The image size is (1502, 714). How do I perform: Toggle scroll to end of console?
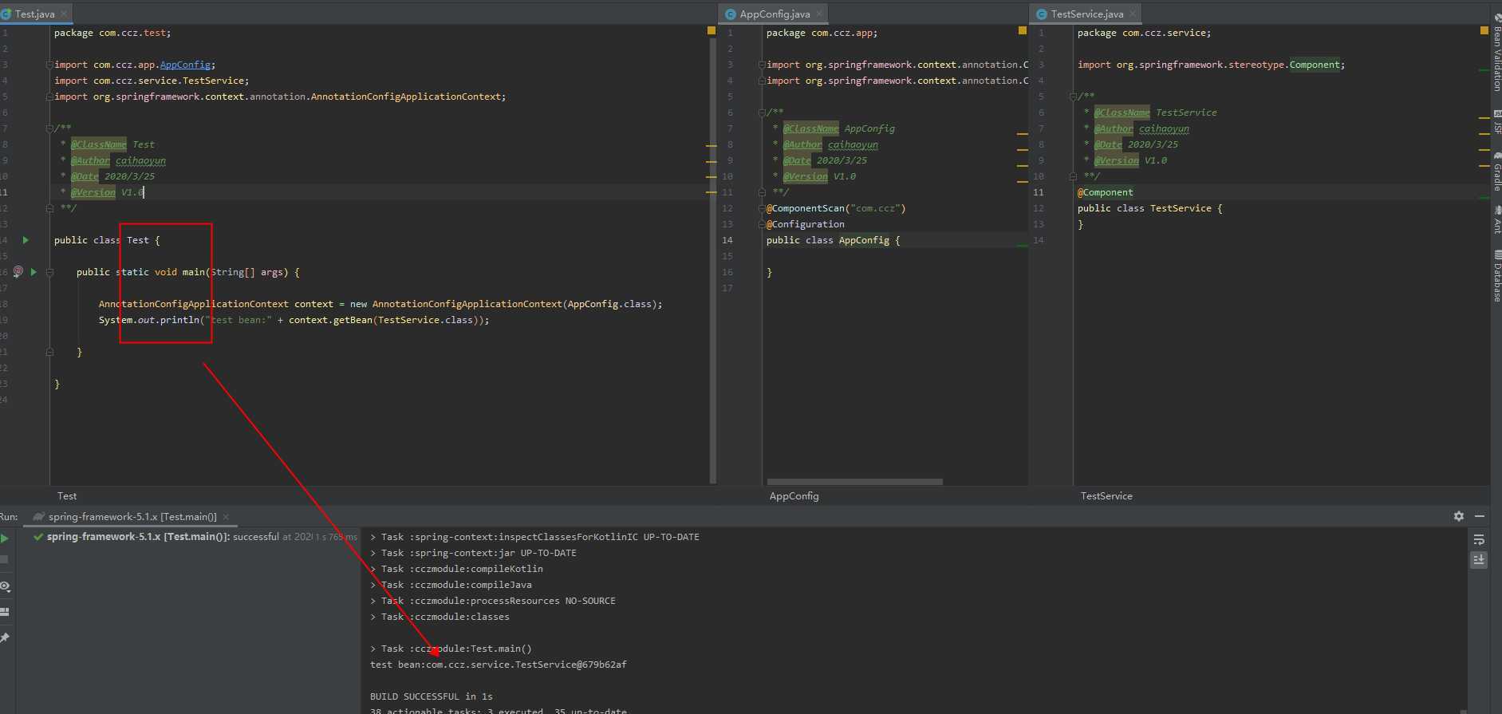click(1479, 560)
